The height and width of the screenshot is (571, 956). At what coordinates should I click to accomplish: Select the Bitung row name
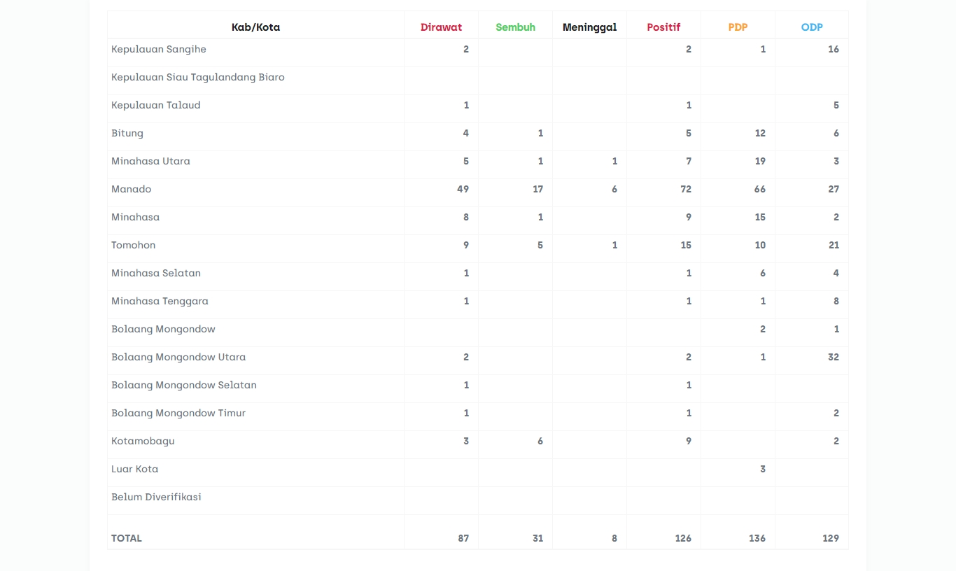[127, 134]
